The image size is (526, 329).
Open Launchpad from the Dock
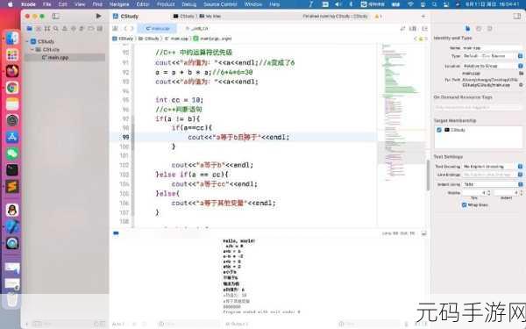coord(12,54)
